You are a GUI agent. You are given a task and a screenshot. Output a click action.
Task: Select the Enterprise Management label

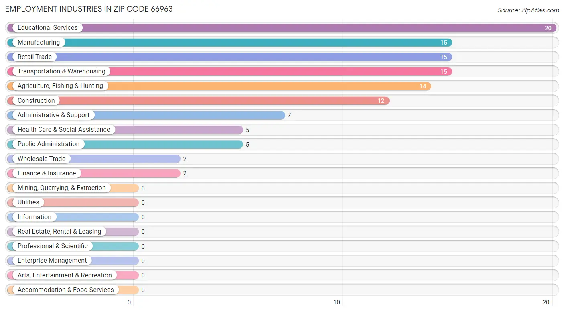click(52, 261)
